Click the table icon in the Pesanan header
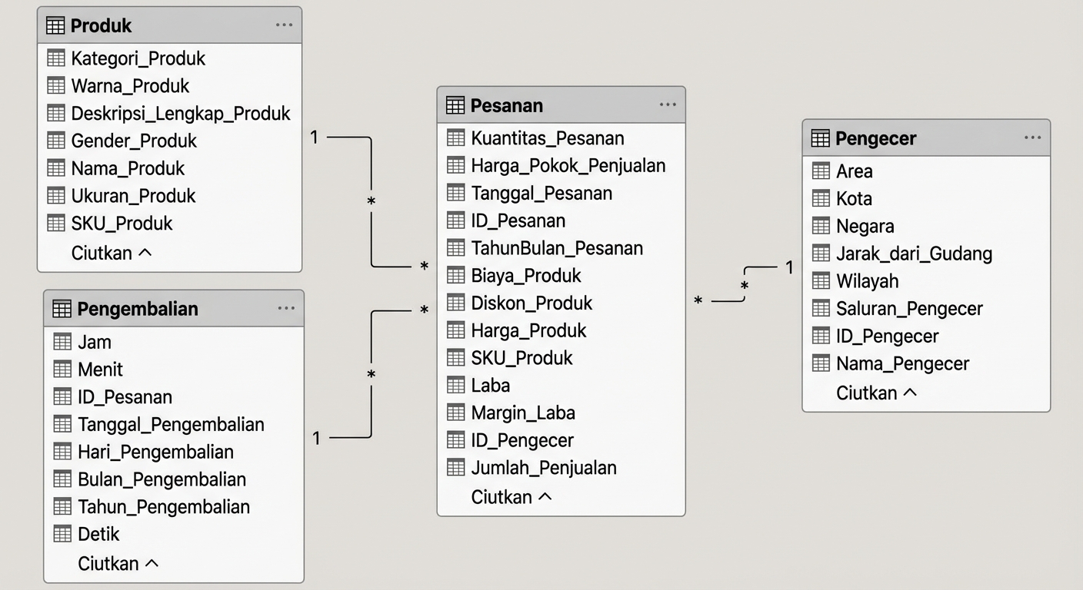Viewport: 1083px width, 590px height. pos(454,104)
